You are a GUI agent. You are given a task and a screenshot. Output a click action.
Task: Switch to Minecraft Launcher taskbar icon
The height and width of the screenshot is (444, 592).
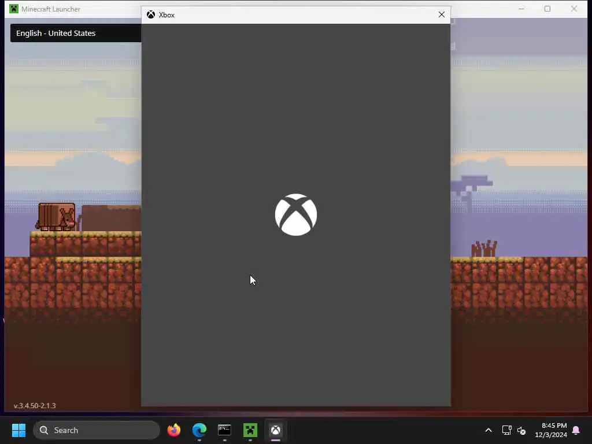[250, 430]
